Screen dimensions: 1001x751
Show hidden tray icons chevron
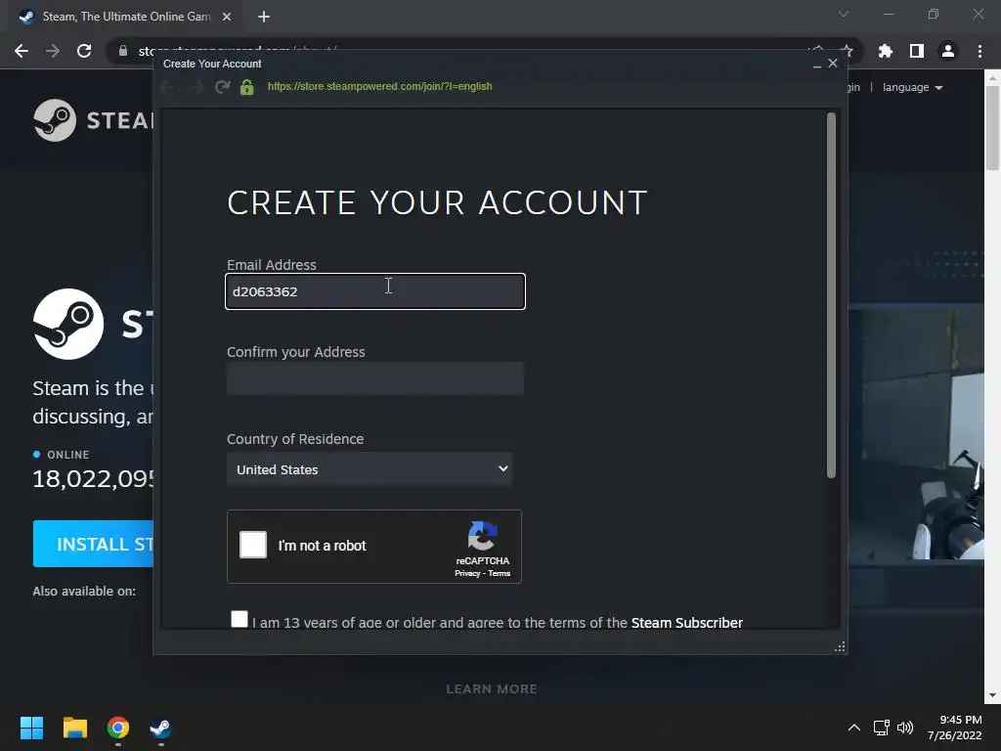pos(854,728)
